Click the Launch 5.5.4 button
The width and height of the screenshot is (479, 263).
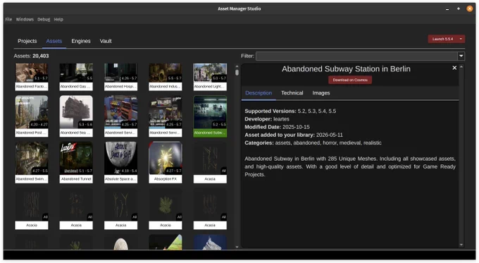point(442,39)
